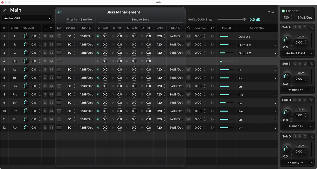The width and height of the screenshot is (317, 169).
Task: Enable bass management ON checkbox for R
Action: click(59, 45)
